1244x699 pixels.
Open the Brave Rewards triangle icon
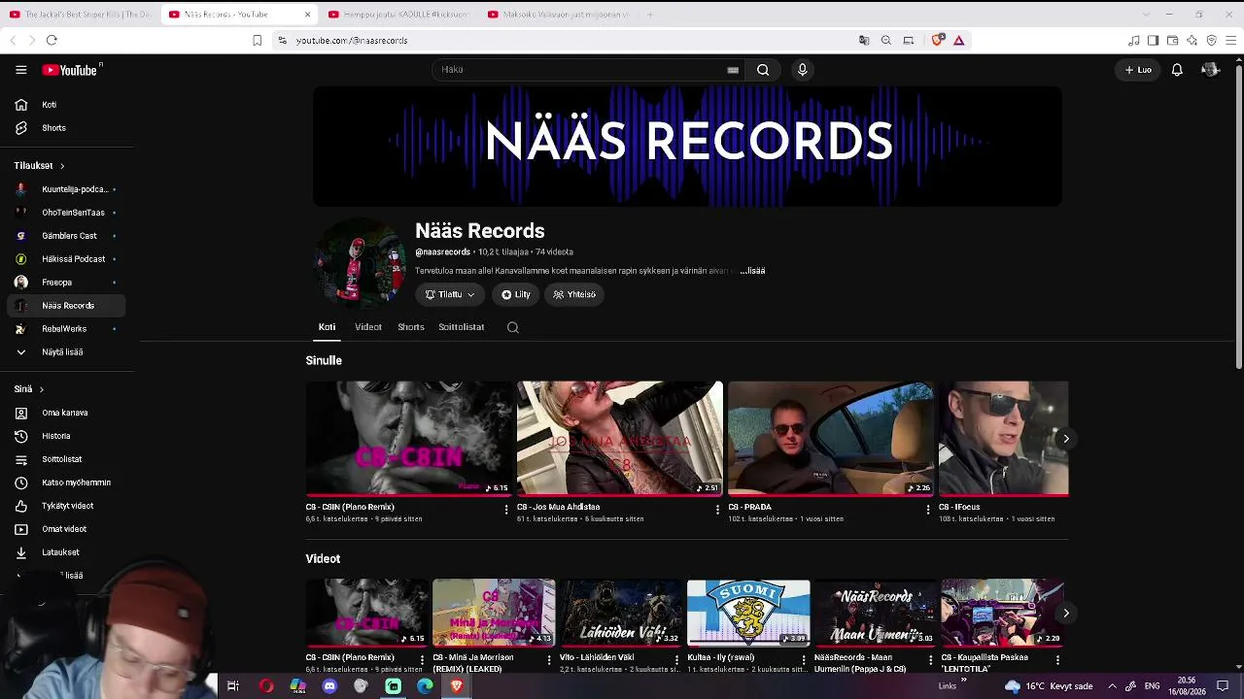tap(958, 40)
